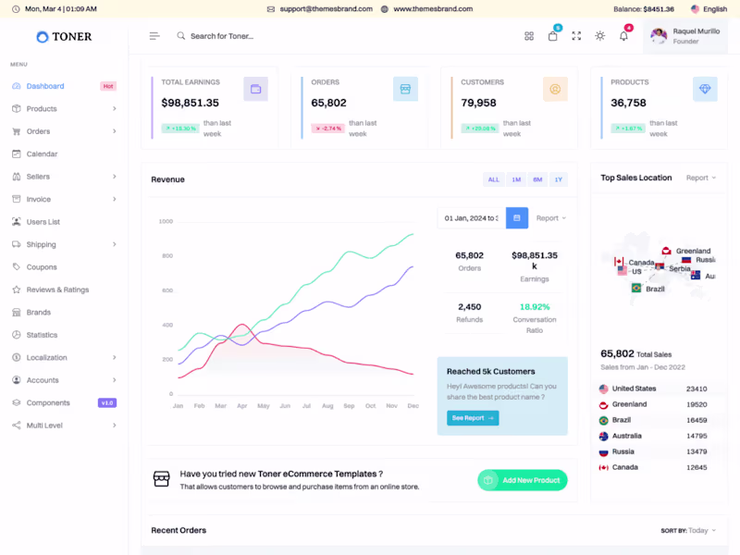Click the Orders store icon
This screenshot has width=740, height=555.
[x=405, y=89]
